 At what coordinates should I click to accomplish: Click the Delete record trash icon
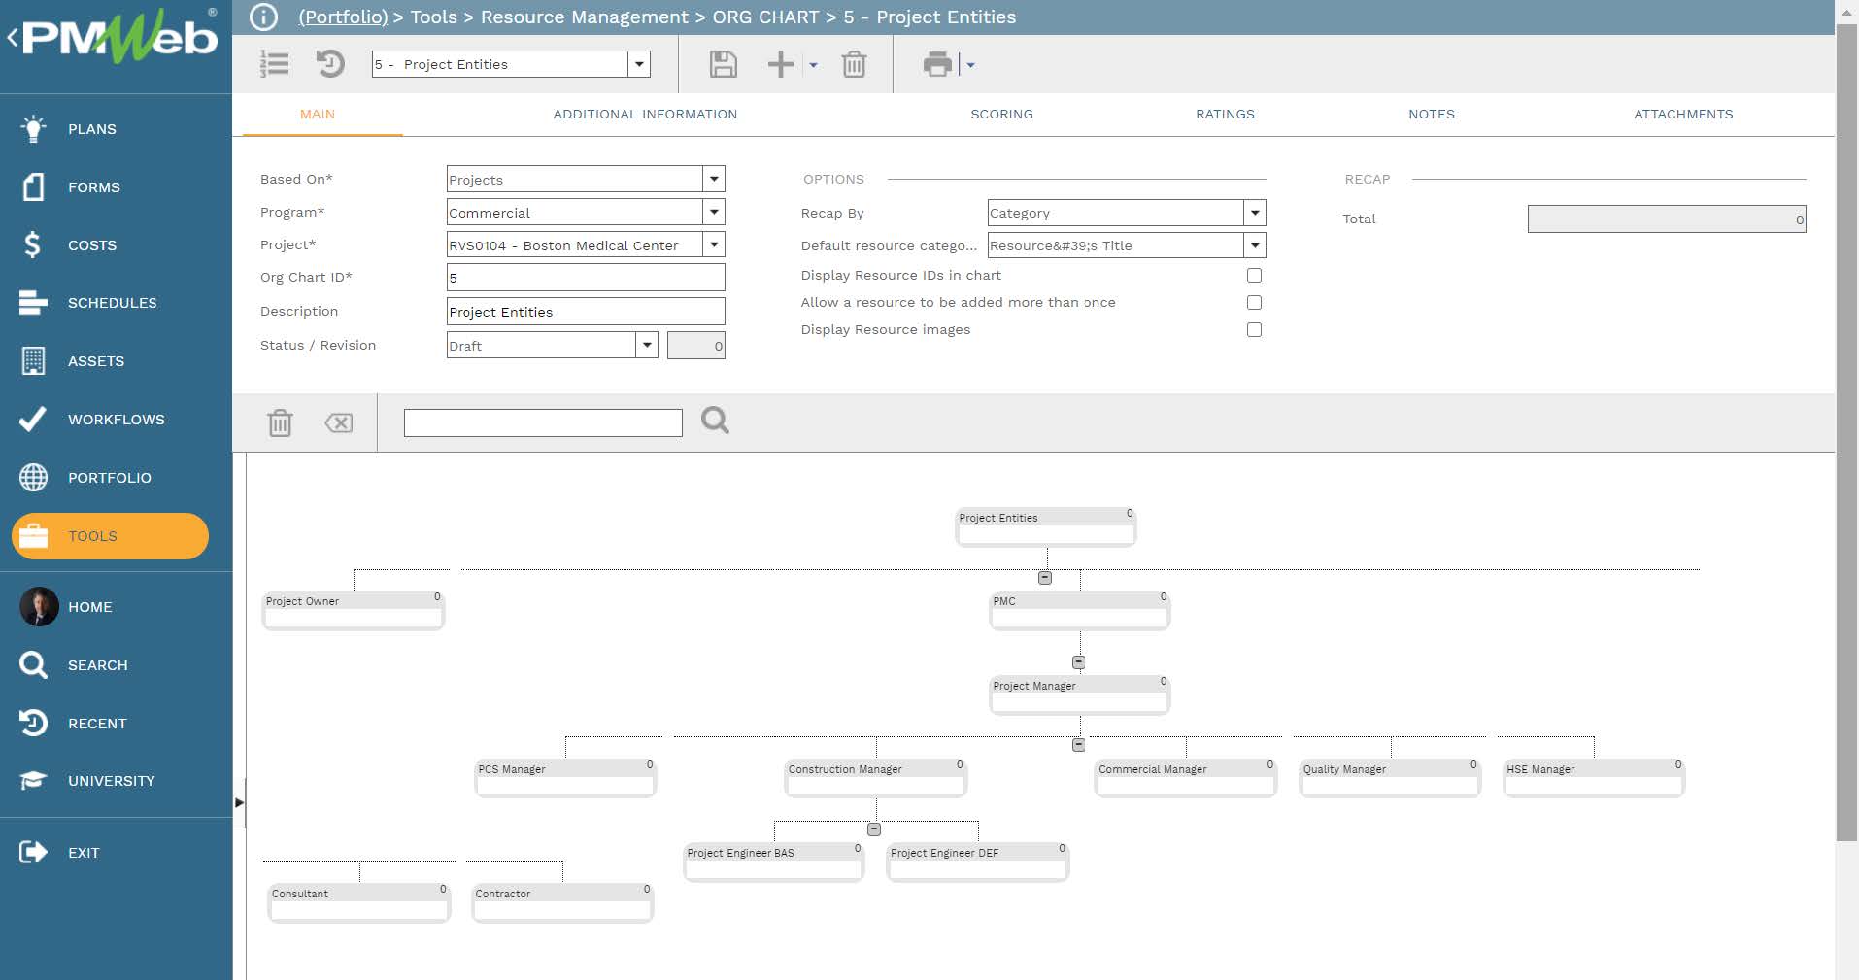[x=854, y=64]
